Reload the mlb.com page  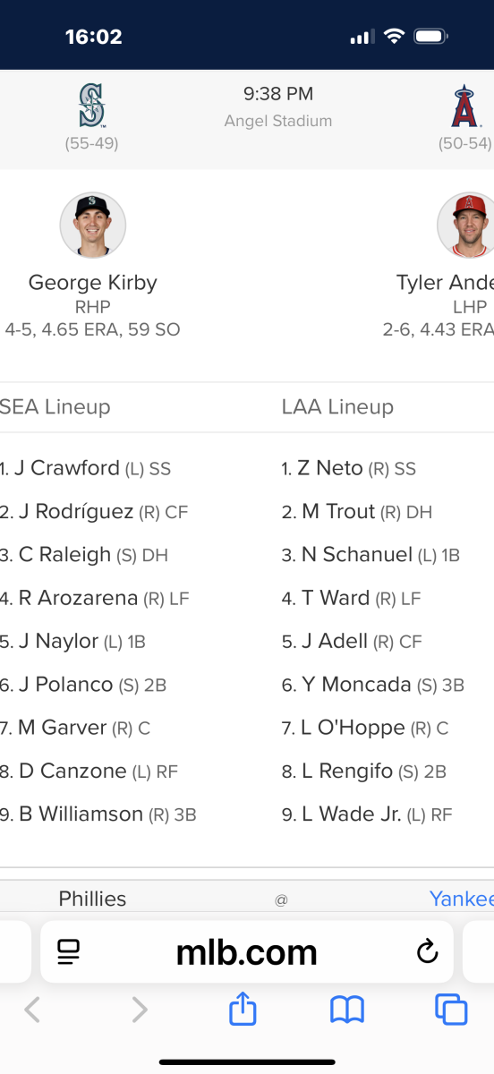point(427,951)
